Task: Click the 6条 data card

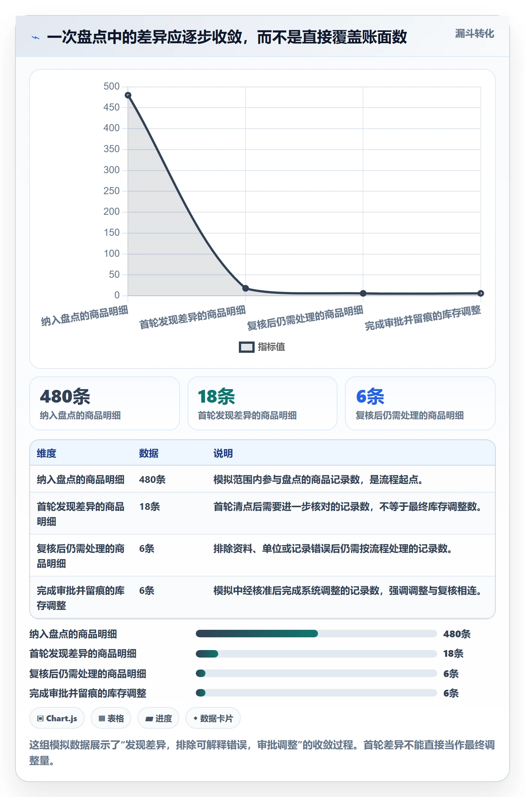Action: coord(420,403)
